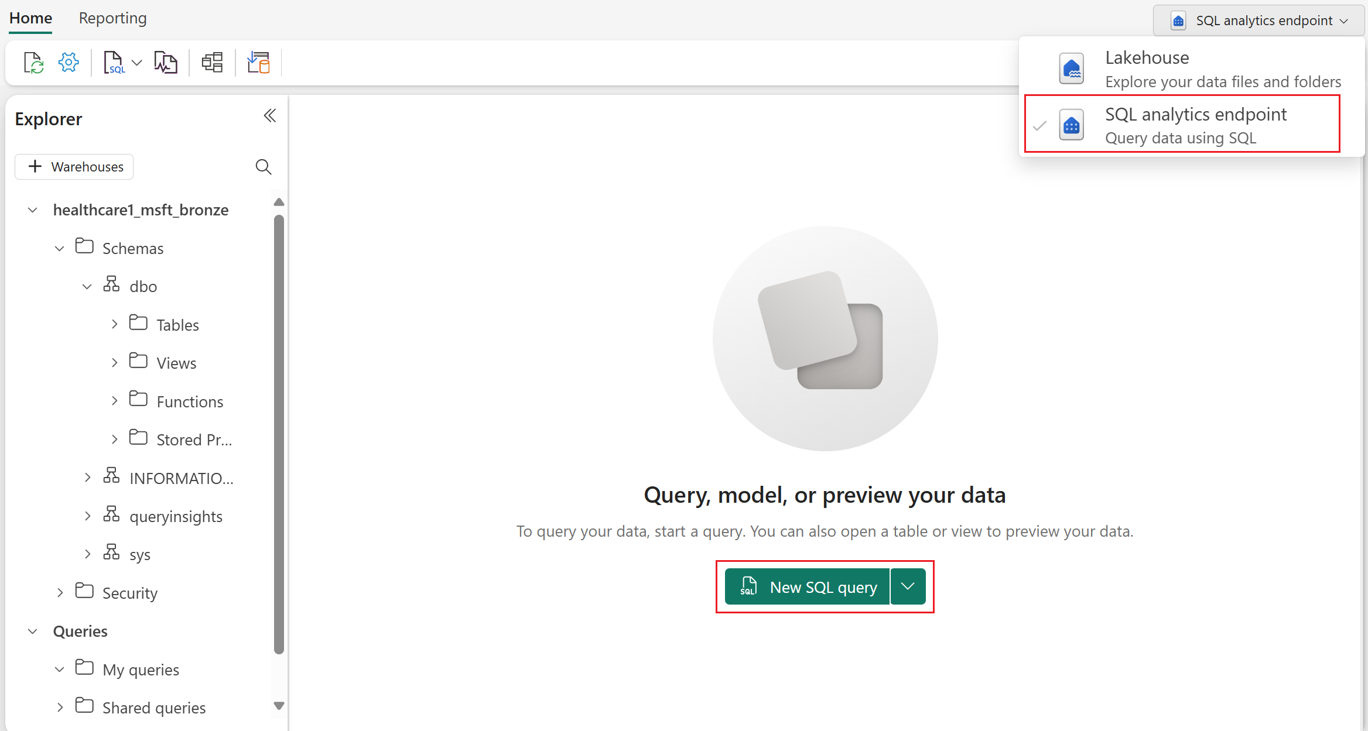Open settings via the gear icon

(69, 63)
